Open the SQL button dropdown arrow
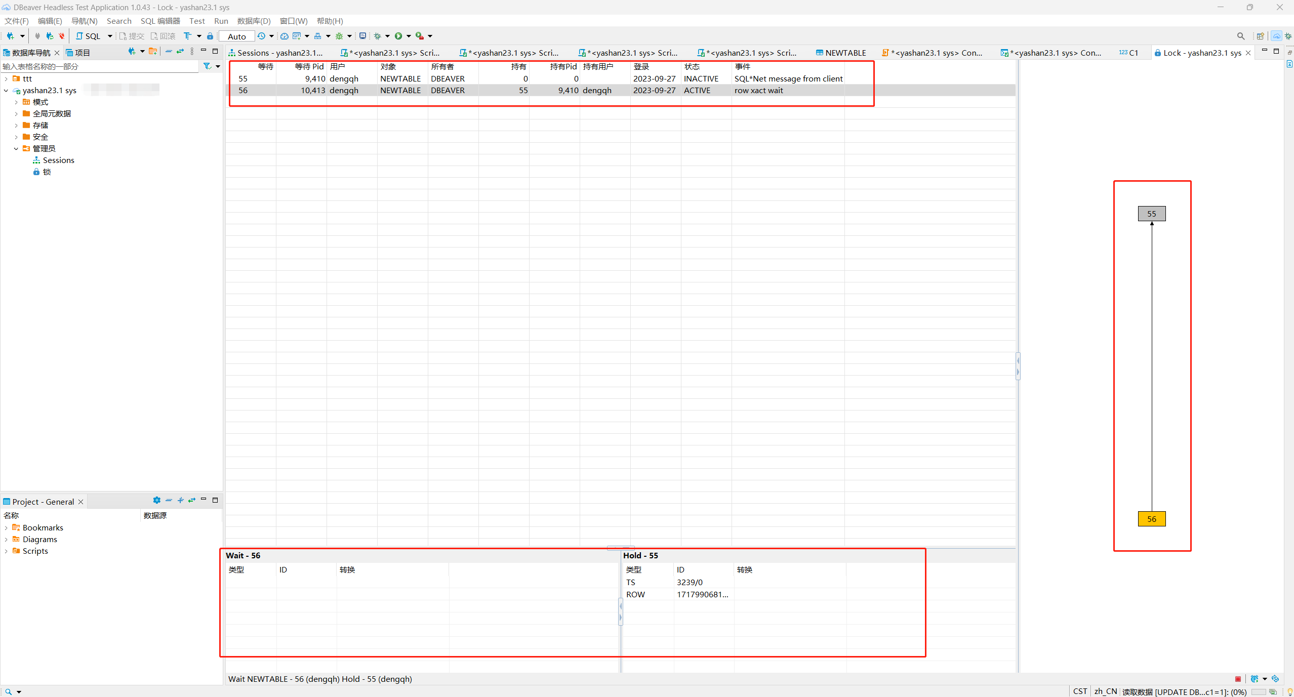The height and width of the screenshot is (697, 1294). (x=110, y=36)
